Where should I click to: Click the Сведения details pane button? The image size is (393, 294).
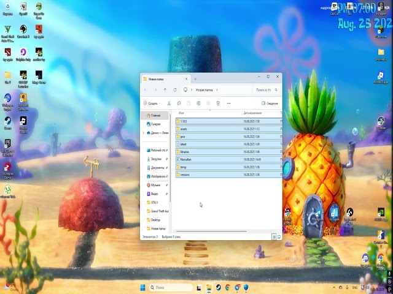coord(270,104)
